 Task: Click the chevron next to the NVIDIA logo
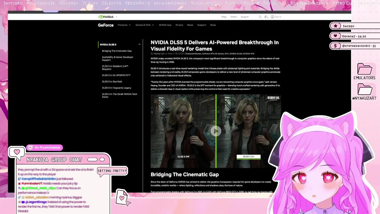pyautogui.click(x=116, y=17)
